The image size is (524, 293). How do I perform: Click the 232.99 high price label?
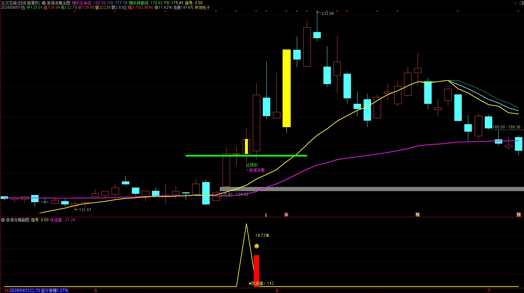point(327,14)
